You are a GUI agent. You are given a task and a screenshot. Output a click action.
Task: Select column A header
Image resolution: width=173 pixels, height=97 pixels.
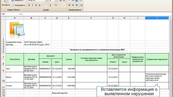coord(15,18)
